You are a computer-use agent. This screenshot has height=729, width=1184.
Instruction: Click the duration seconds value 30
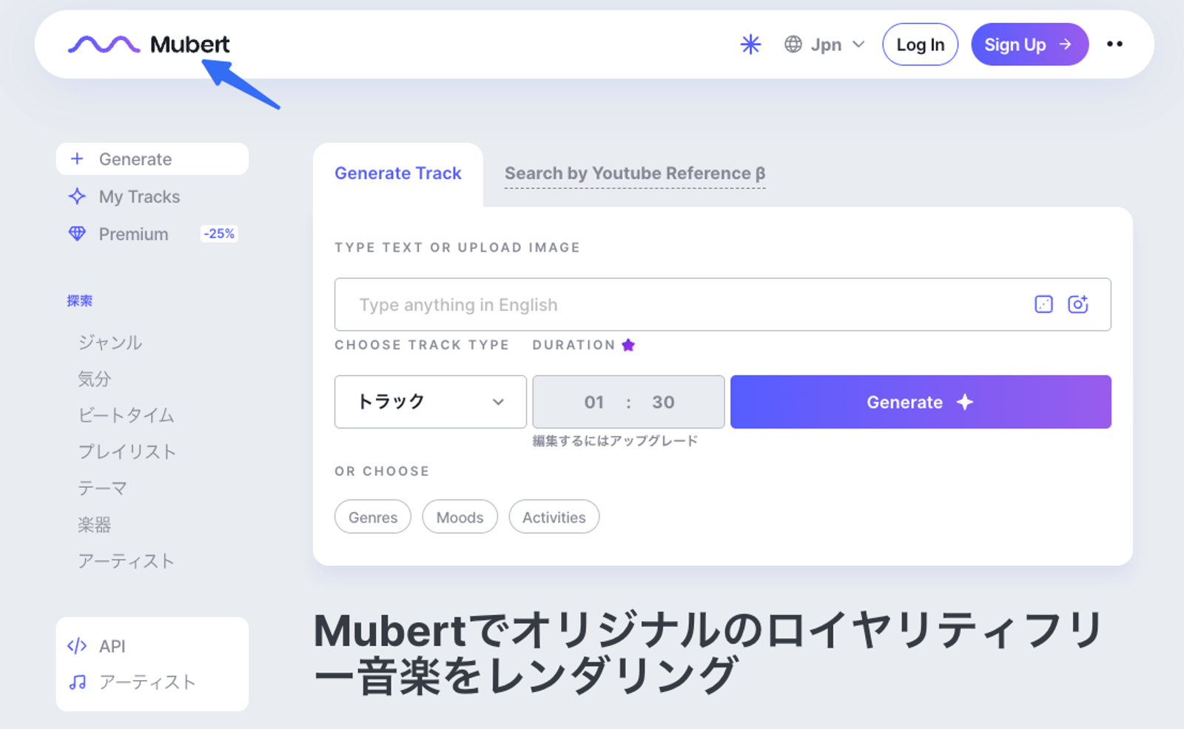point(663,402)
